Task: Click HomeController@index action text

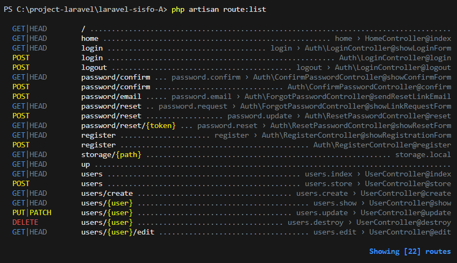Action: tap(408, 39)
